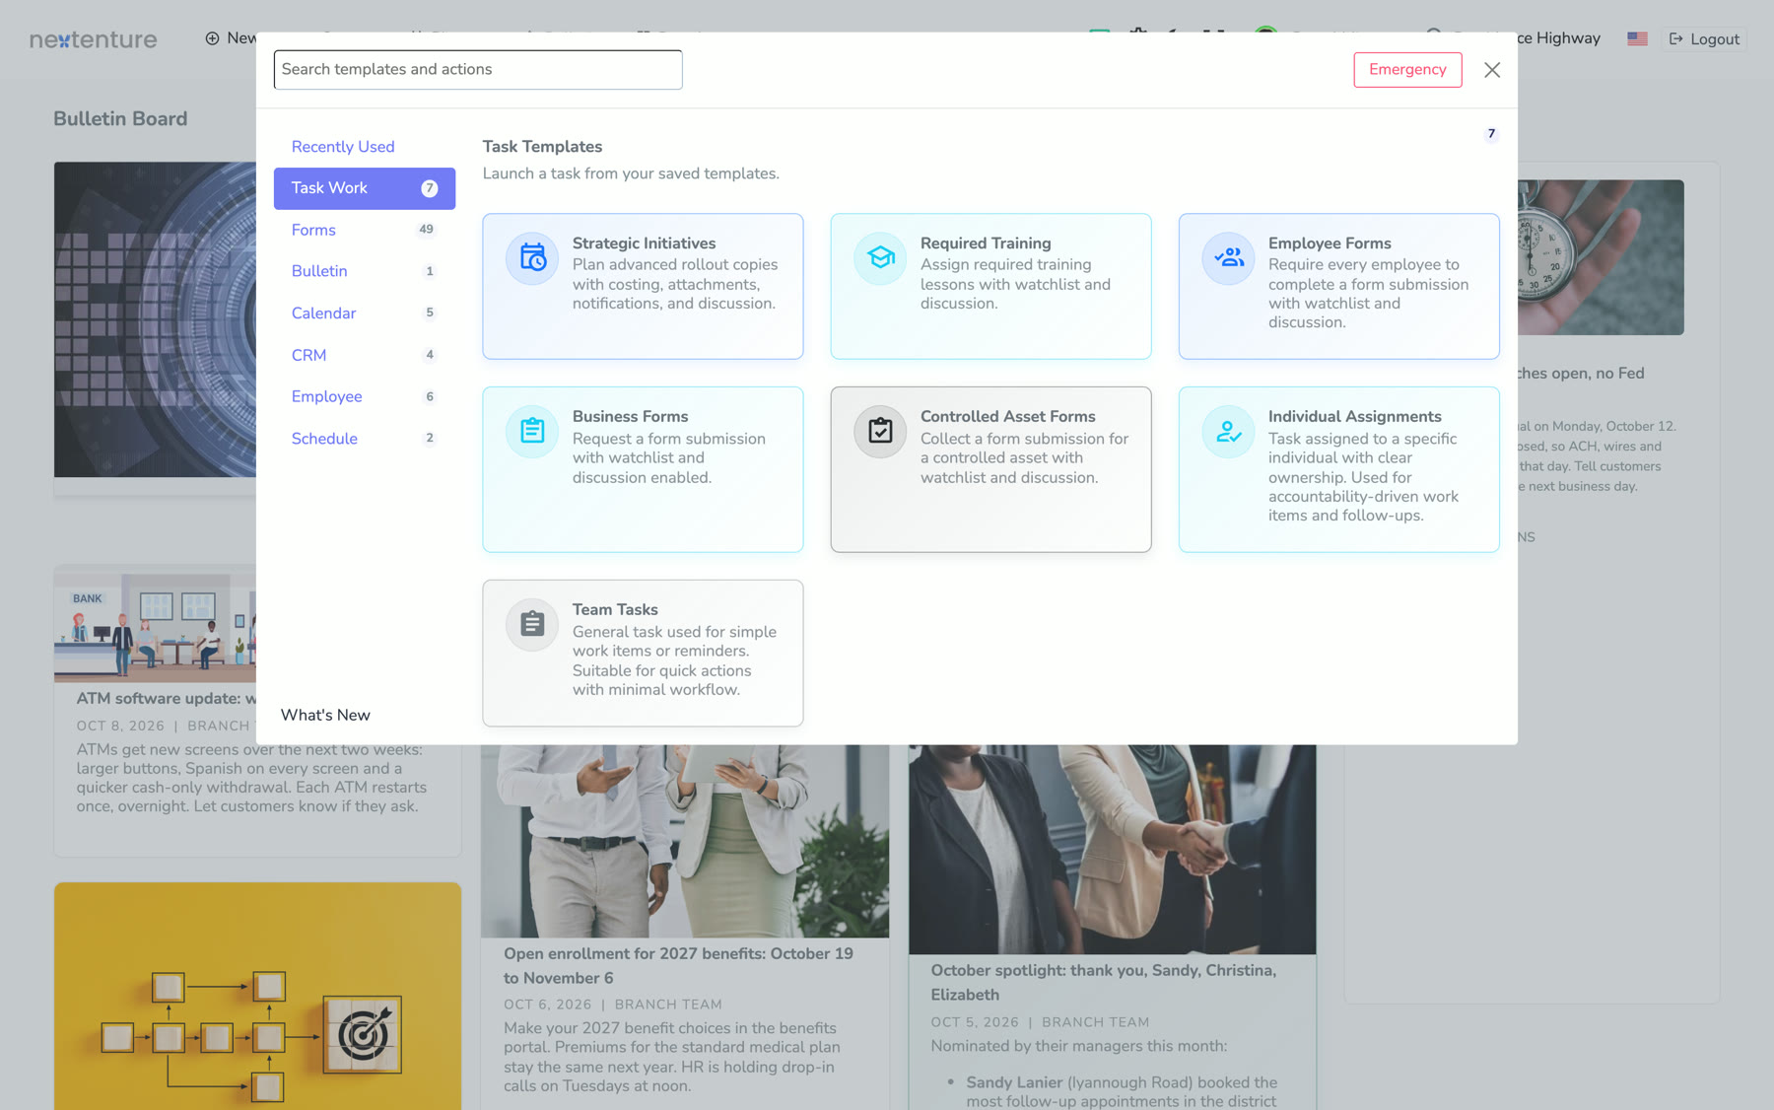The width and height of the screenshot is (1774, 1110).
Task: Launch the Required Training template
Action: pyautogui.click(x=990, y=286)
